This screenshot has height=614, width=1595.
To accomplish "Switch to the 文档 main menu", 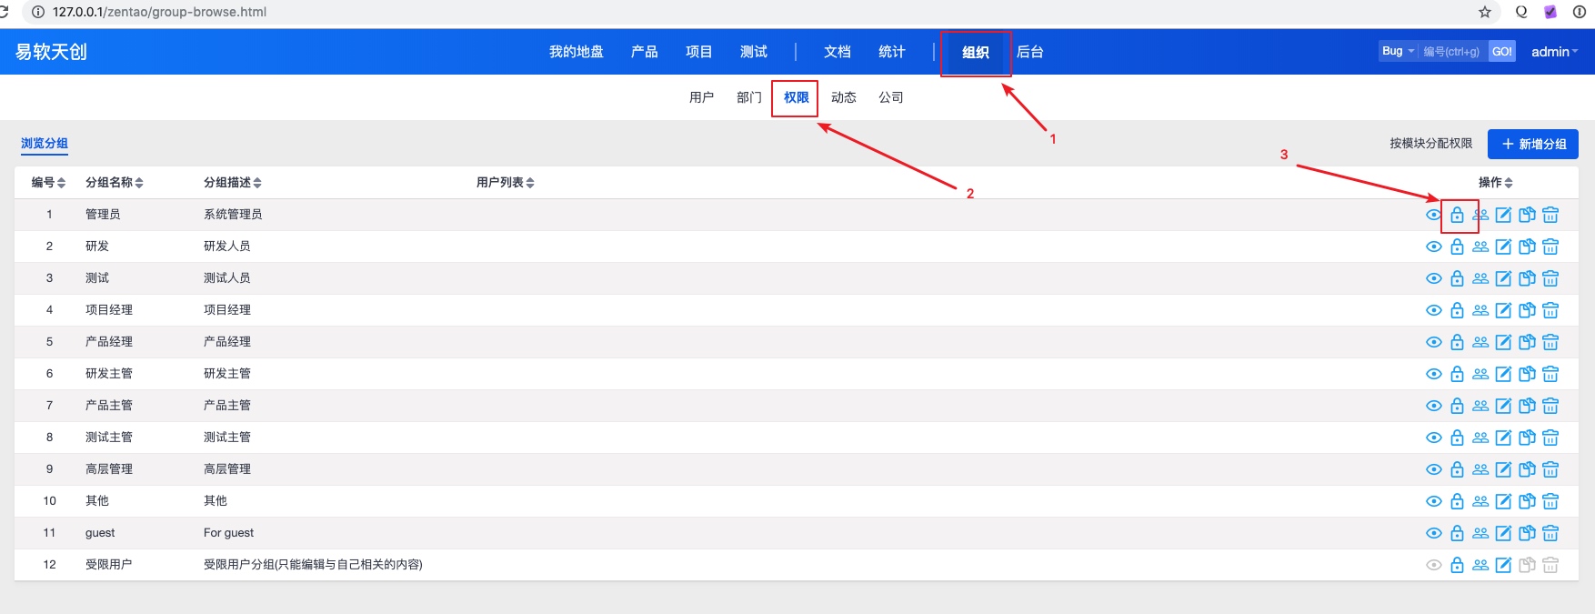I will [837, 52].
